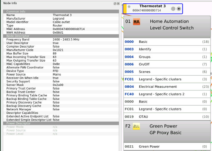Open the 0004 Groups cluster

click(167, 57)
